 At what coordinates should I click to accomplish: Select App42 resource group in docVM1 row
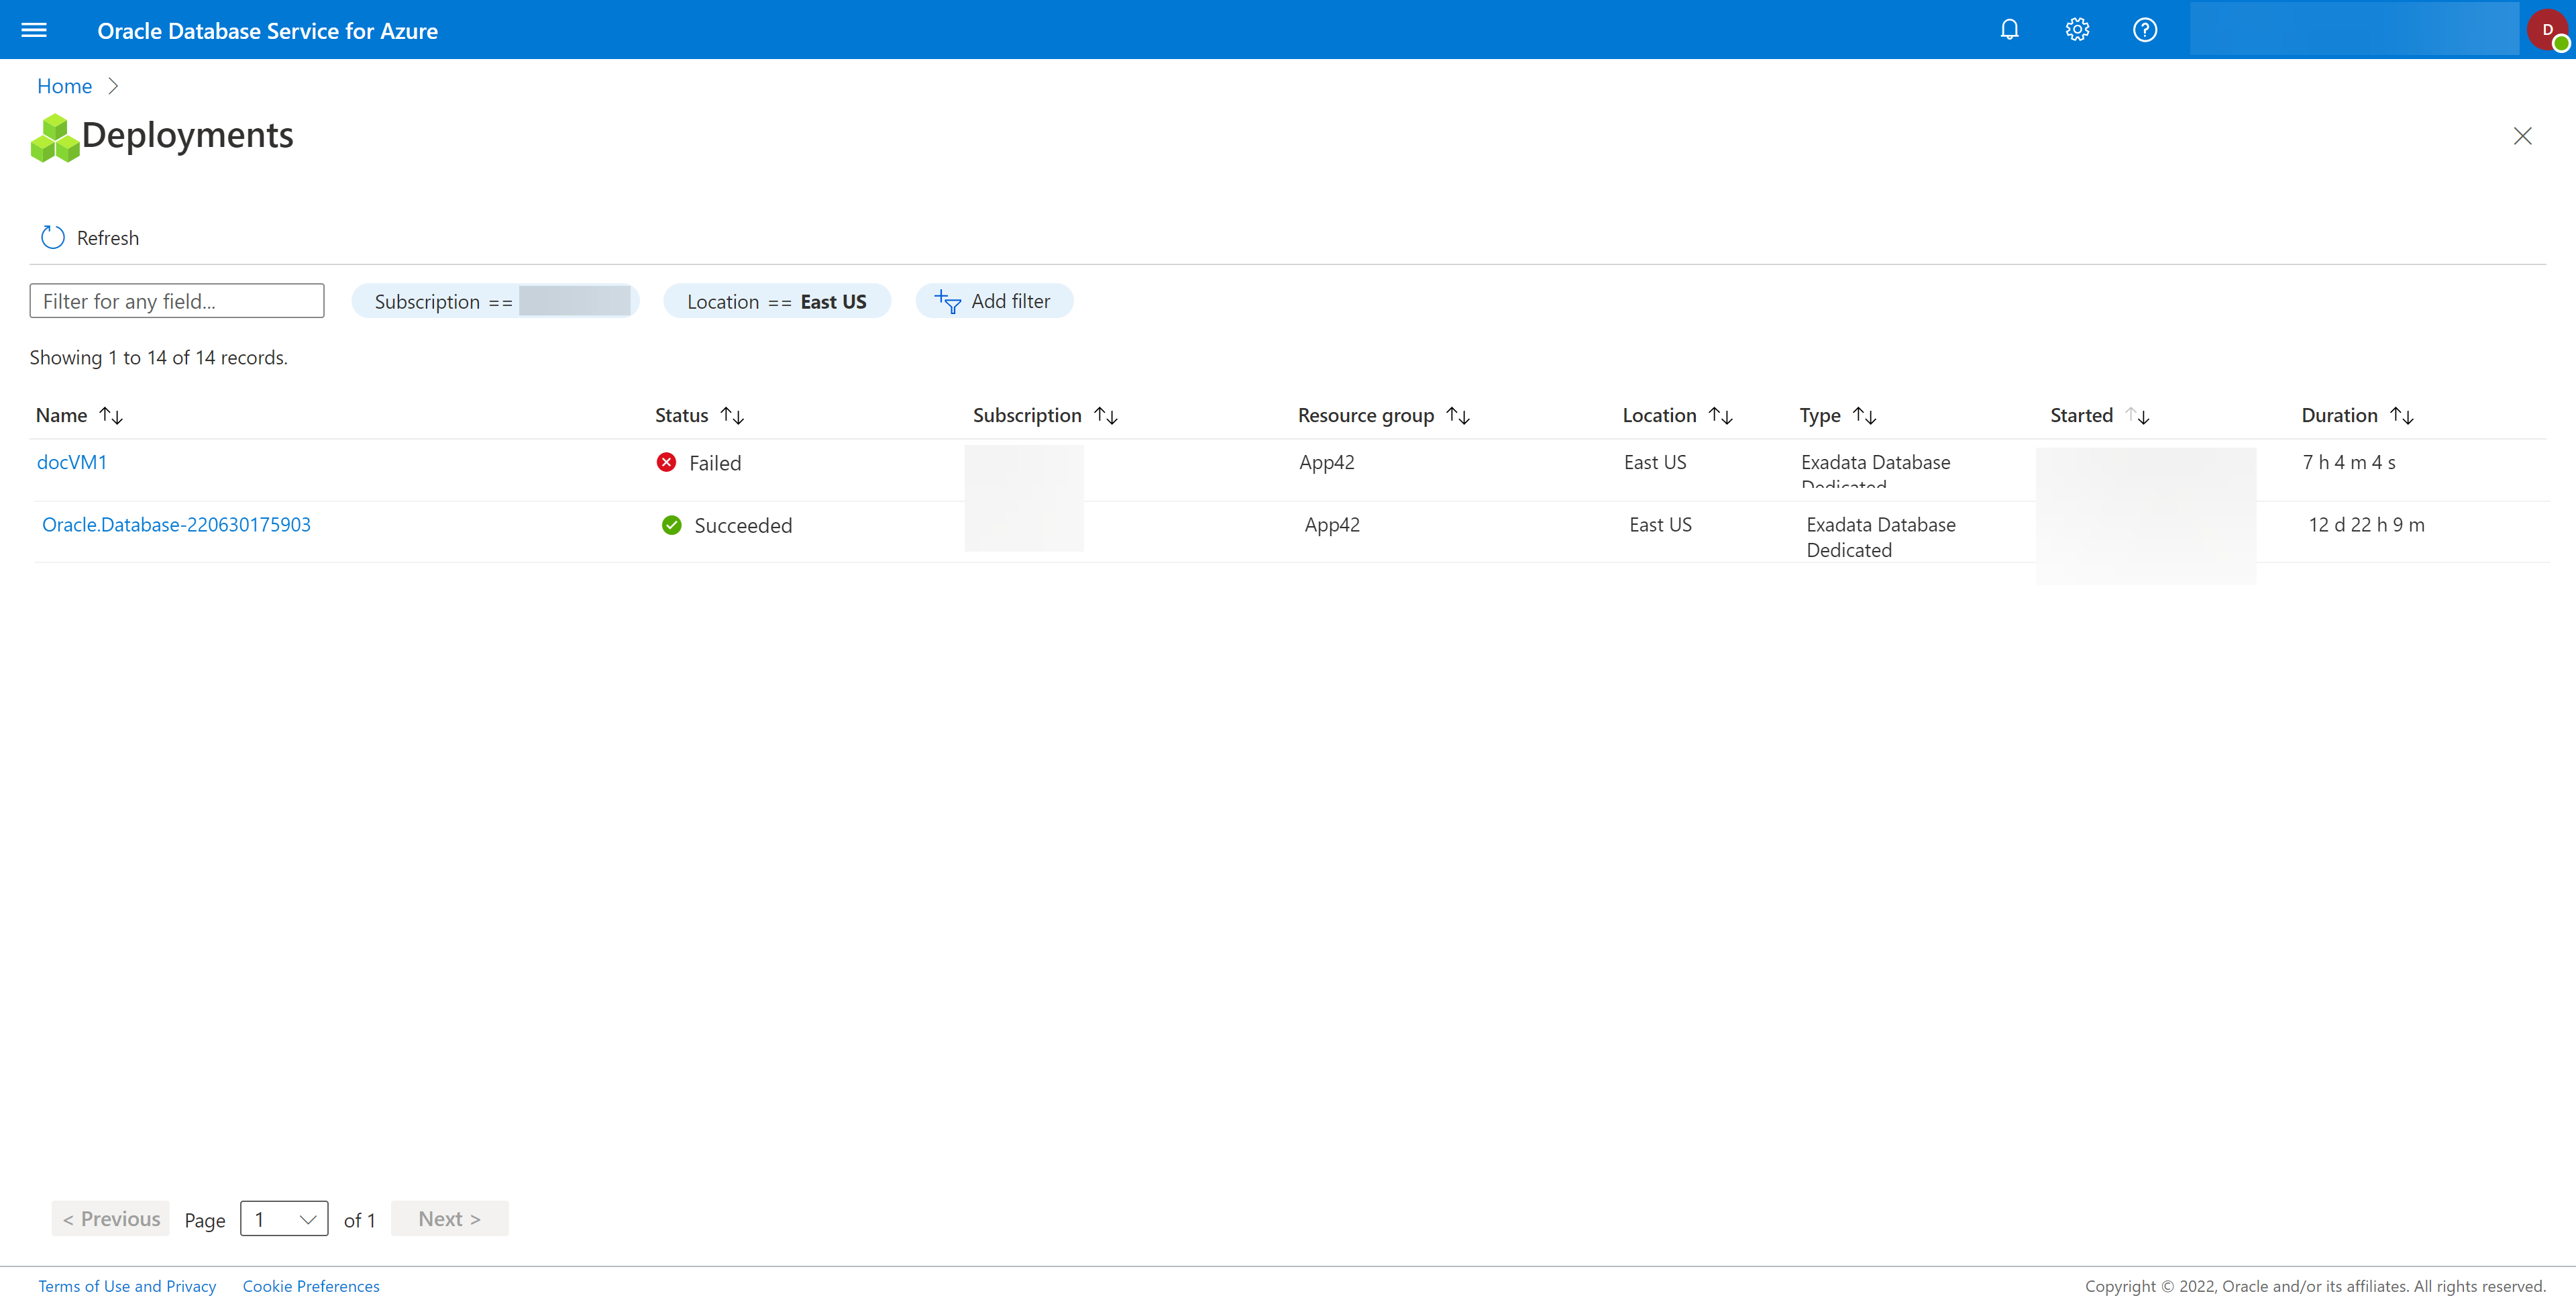1326,462
